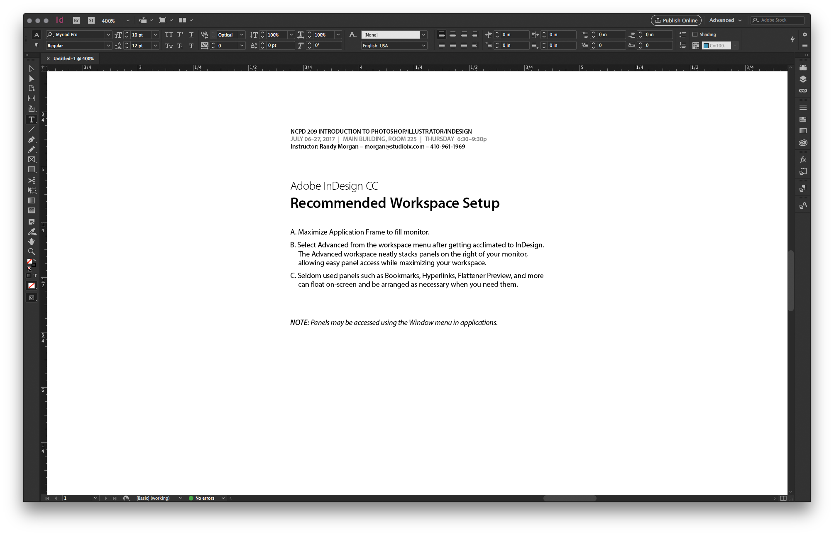
Task: Toggle Superscript formatting
Action: pyautogui.click(x=180, y=34)
